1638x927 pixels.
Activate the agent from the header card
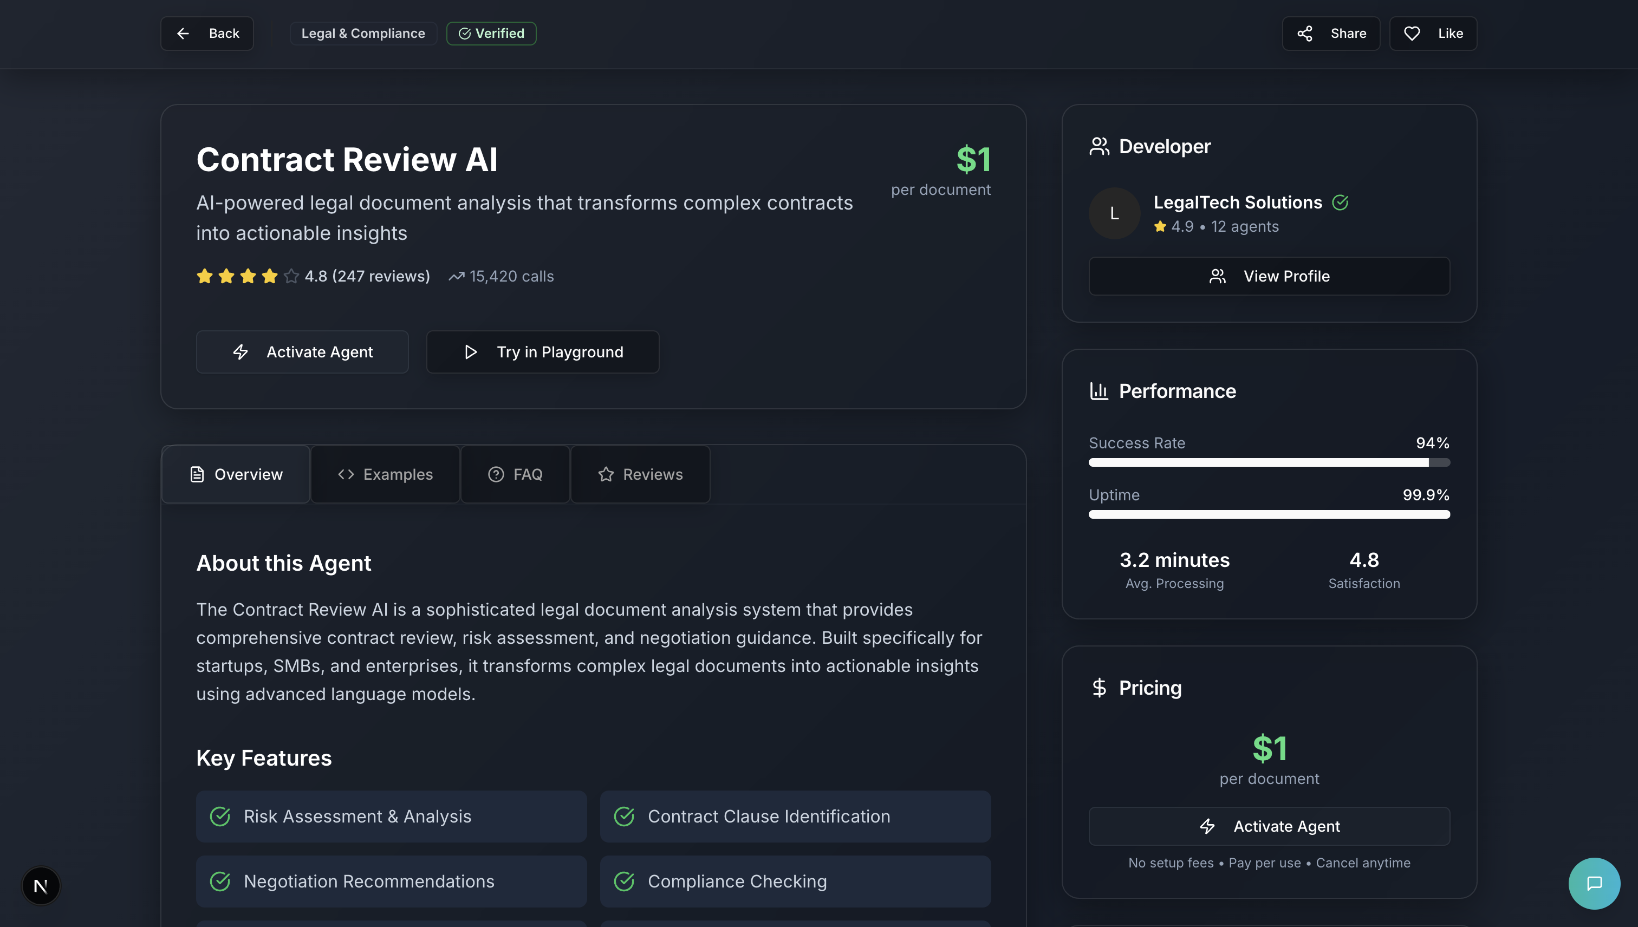[302, 352]
